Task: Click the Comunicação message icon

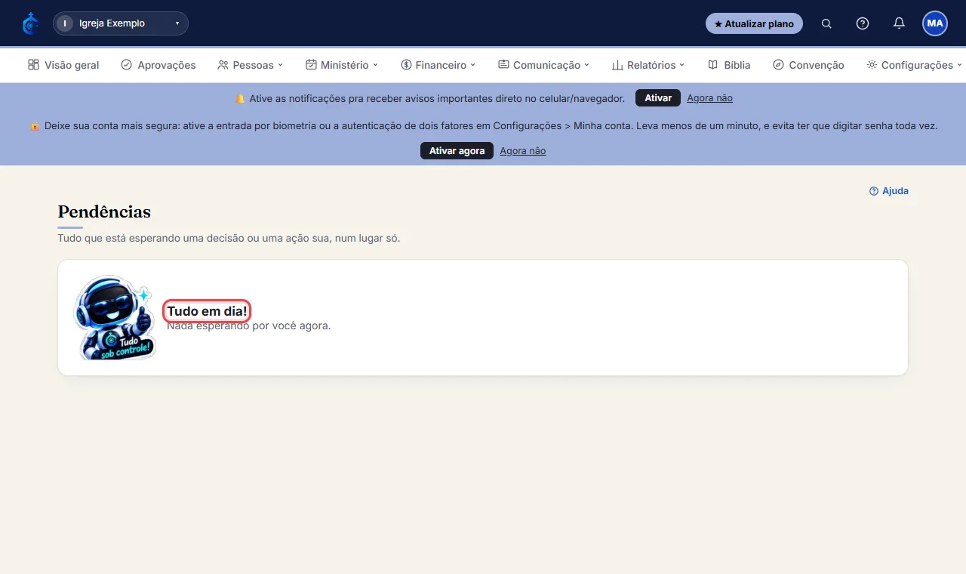Action: point(503,65)
